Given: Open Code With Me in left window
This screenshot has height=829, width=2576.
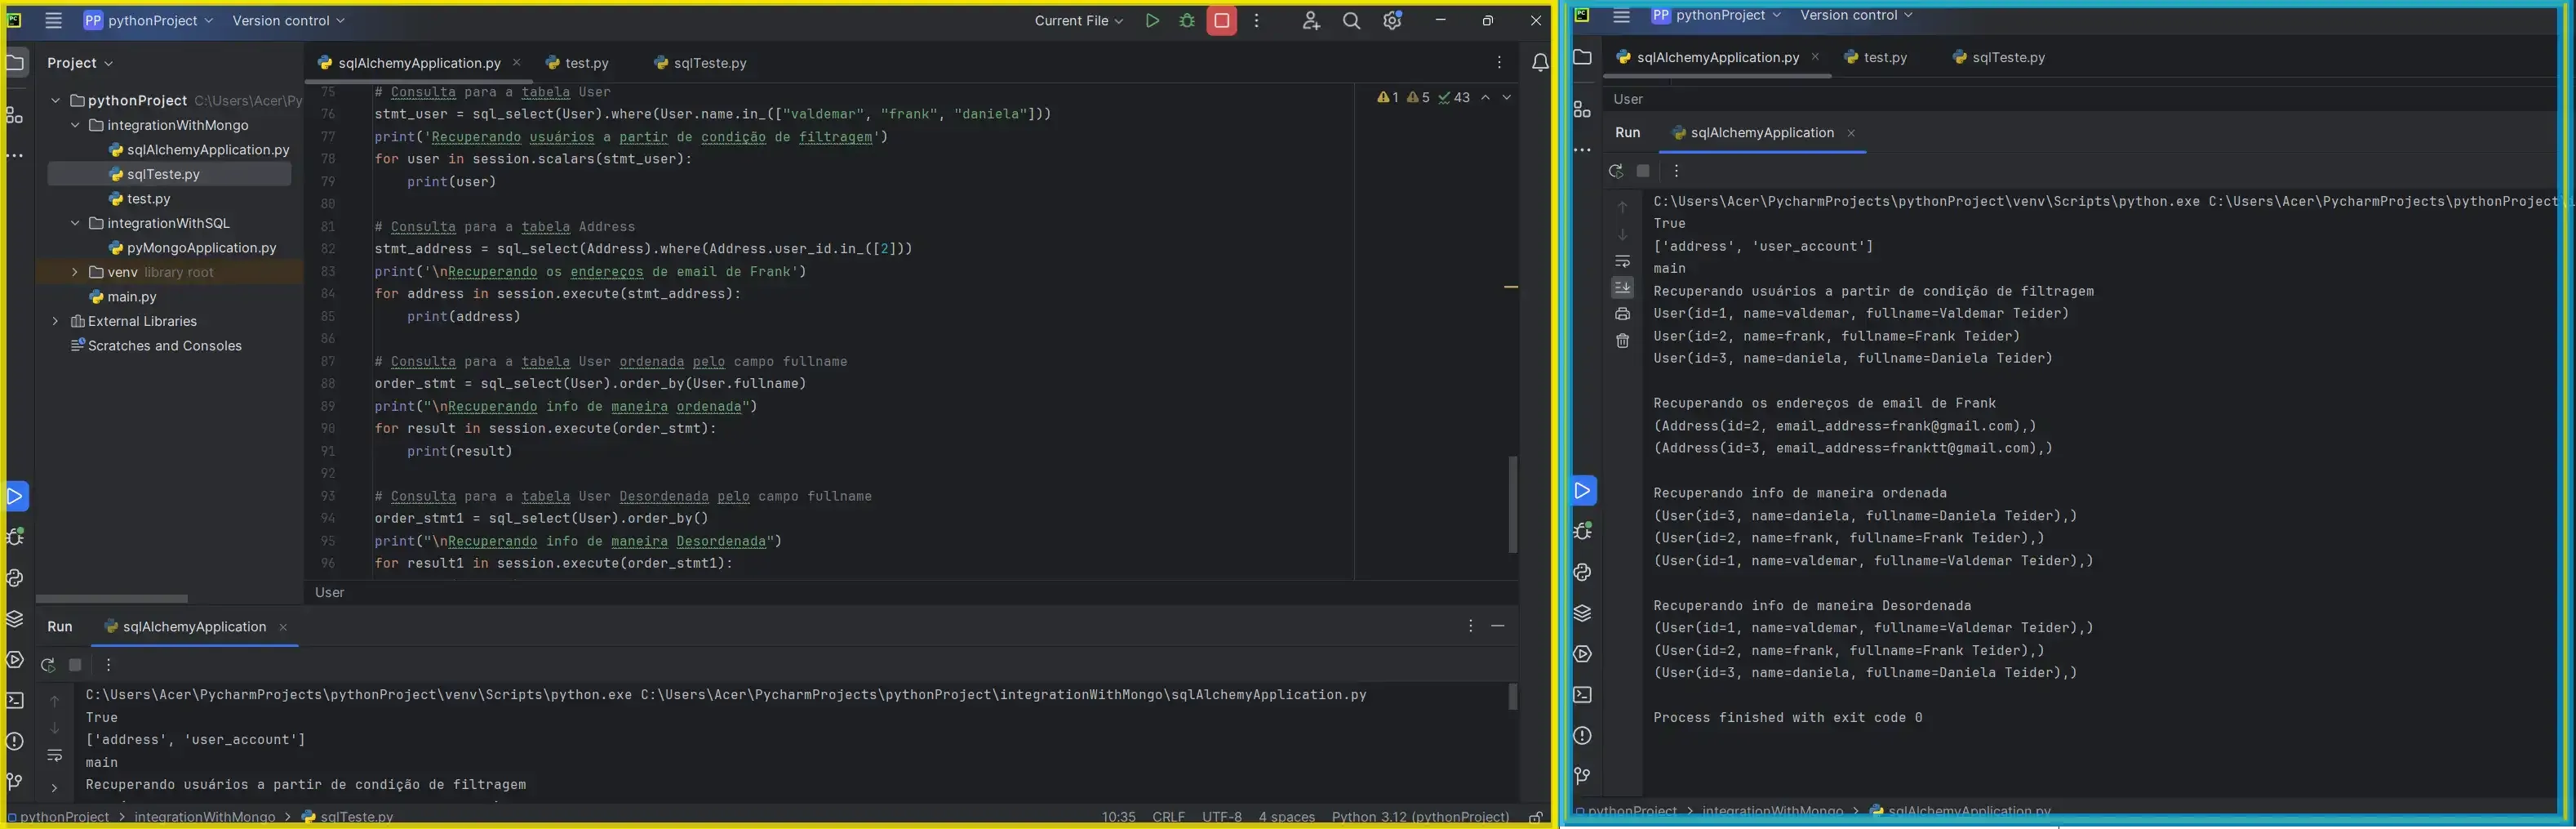Looking at the screenshot, I should [1311, 21].
